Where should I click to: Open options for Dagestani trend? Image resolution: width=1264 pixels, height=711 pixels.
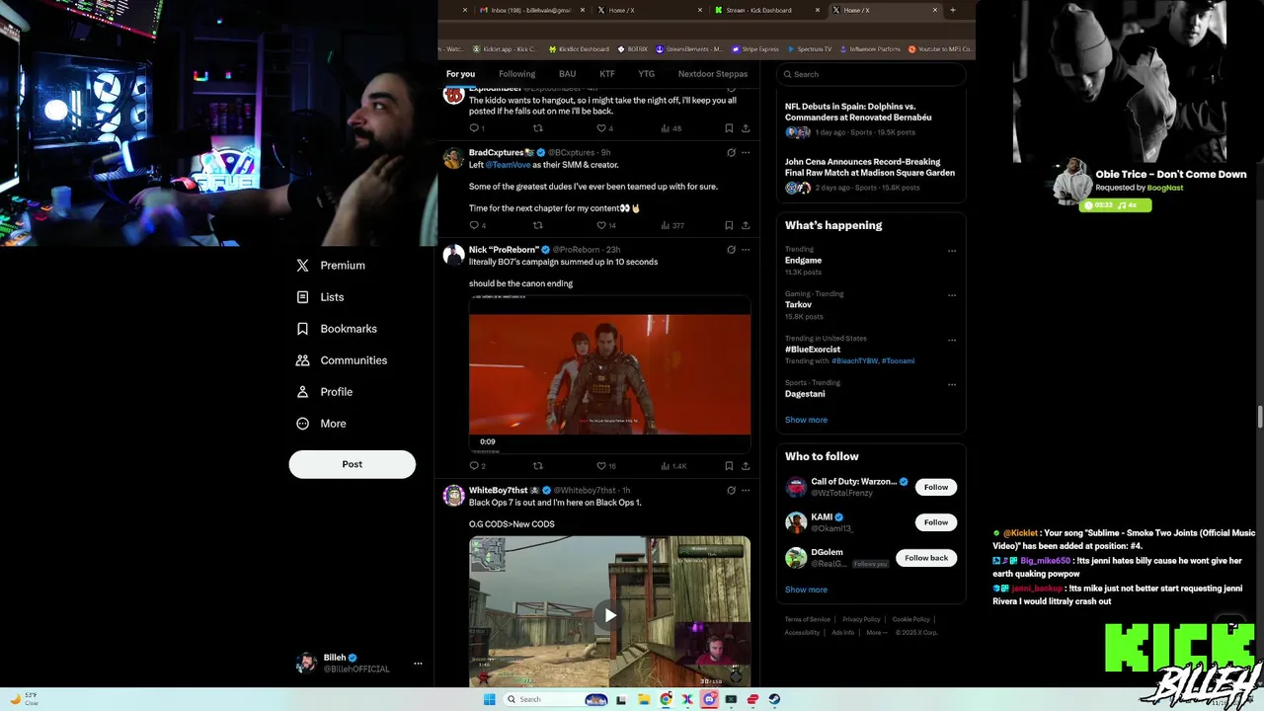952,384
